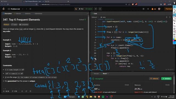The height and width of the screenshot is (99, 176).
Task: Expand the Companies tag
Action: [24, 24]
